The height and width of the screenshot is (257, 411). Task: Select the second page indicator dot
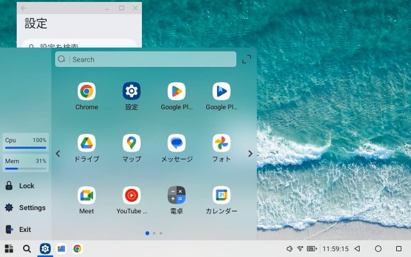[x=154, y=233]
